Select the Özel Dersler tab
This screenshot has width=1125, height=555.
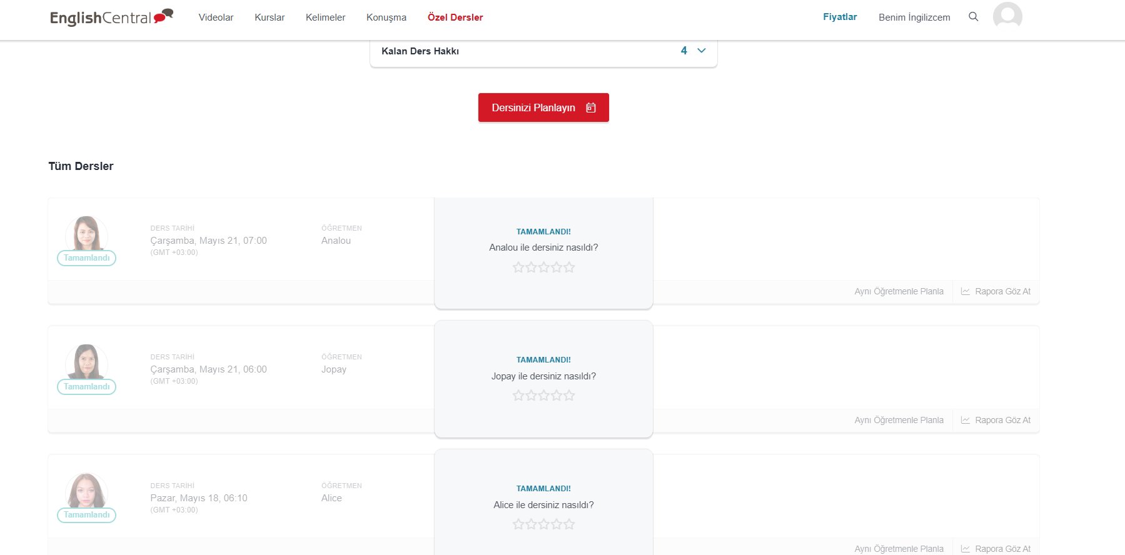click(455, 17)
